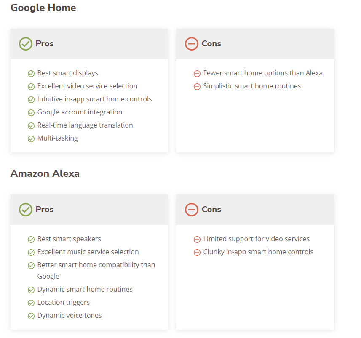Click the text Dynamic smart home routines
Image resolution: width=361 pixels, height=338 pixels.
coord(85,289)
